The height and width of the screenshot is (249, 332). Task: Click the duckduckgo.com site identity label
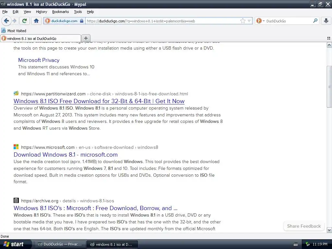[65, 21]
